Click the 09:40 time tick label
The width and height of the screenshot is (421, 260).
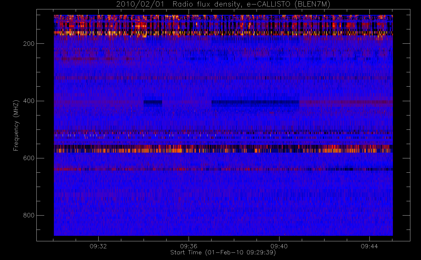point(279,246)
